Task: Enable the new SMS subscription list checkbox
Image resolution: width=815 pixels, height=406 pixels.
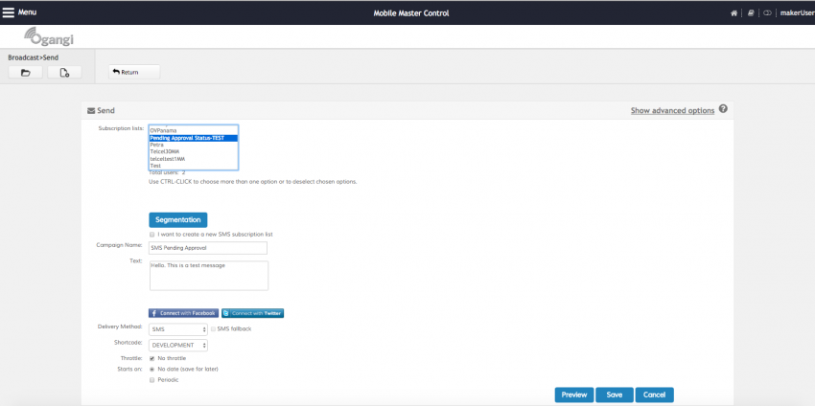Action: pos(152,235)
